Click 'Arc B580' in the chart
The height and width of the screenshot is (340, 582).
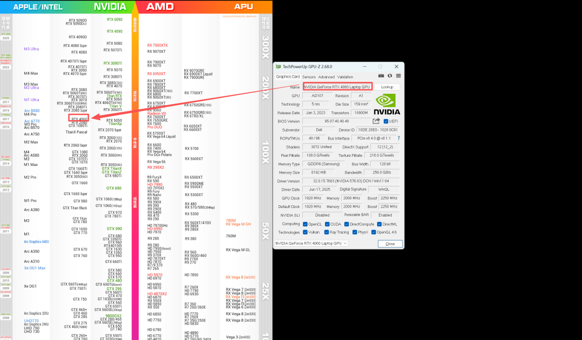pyautogui.click(x=32, y=110)
